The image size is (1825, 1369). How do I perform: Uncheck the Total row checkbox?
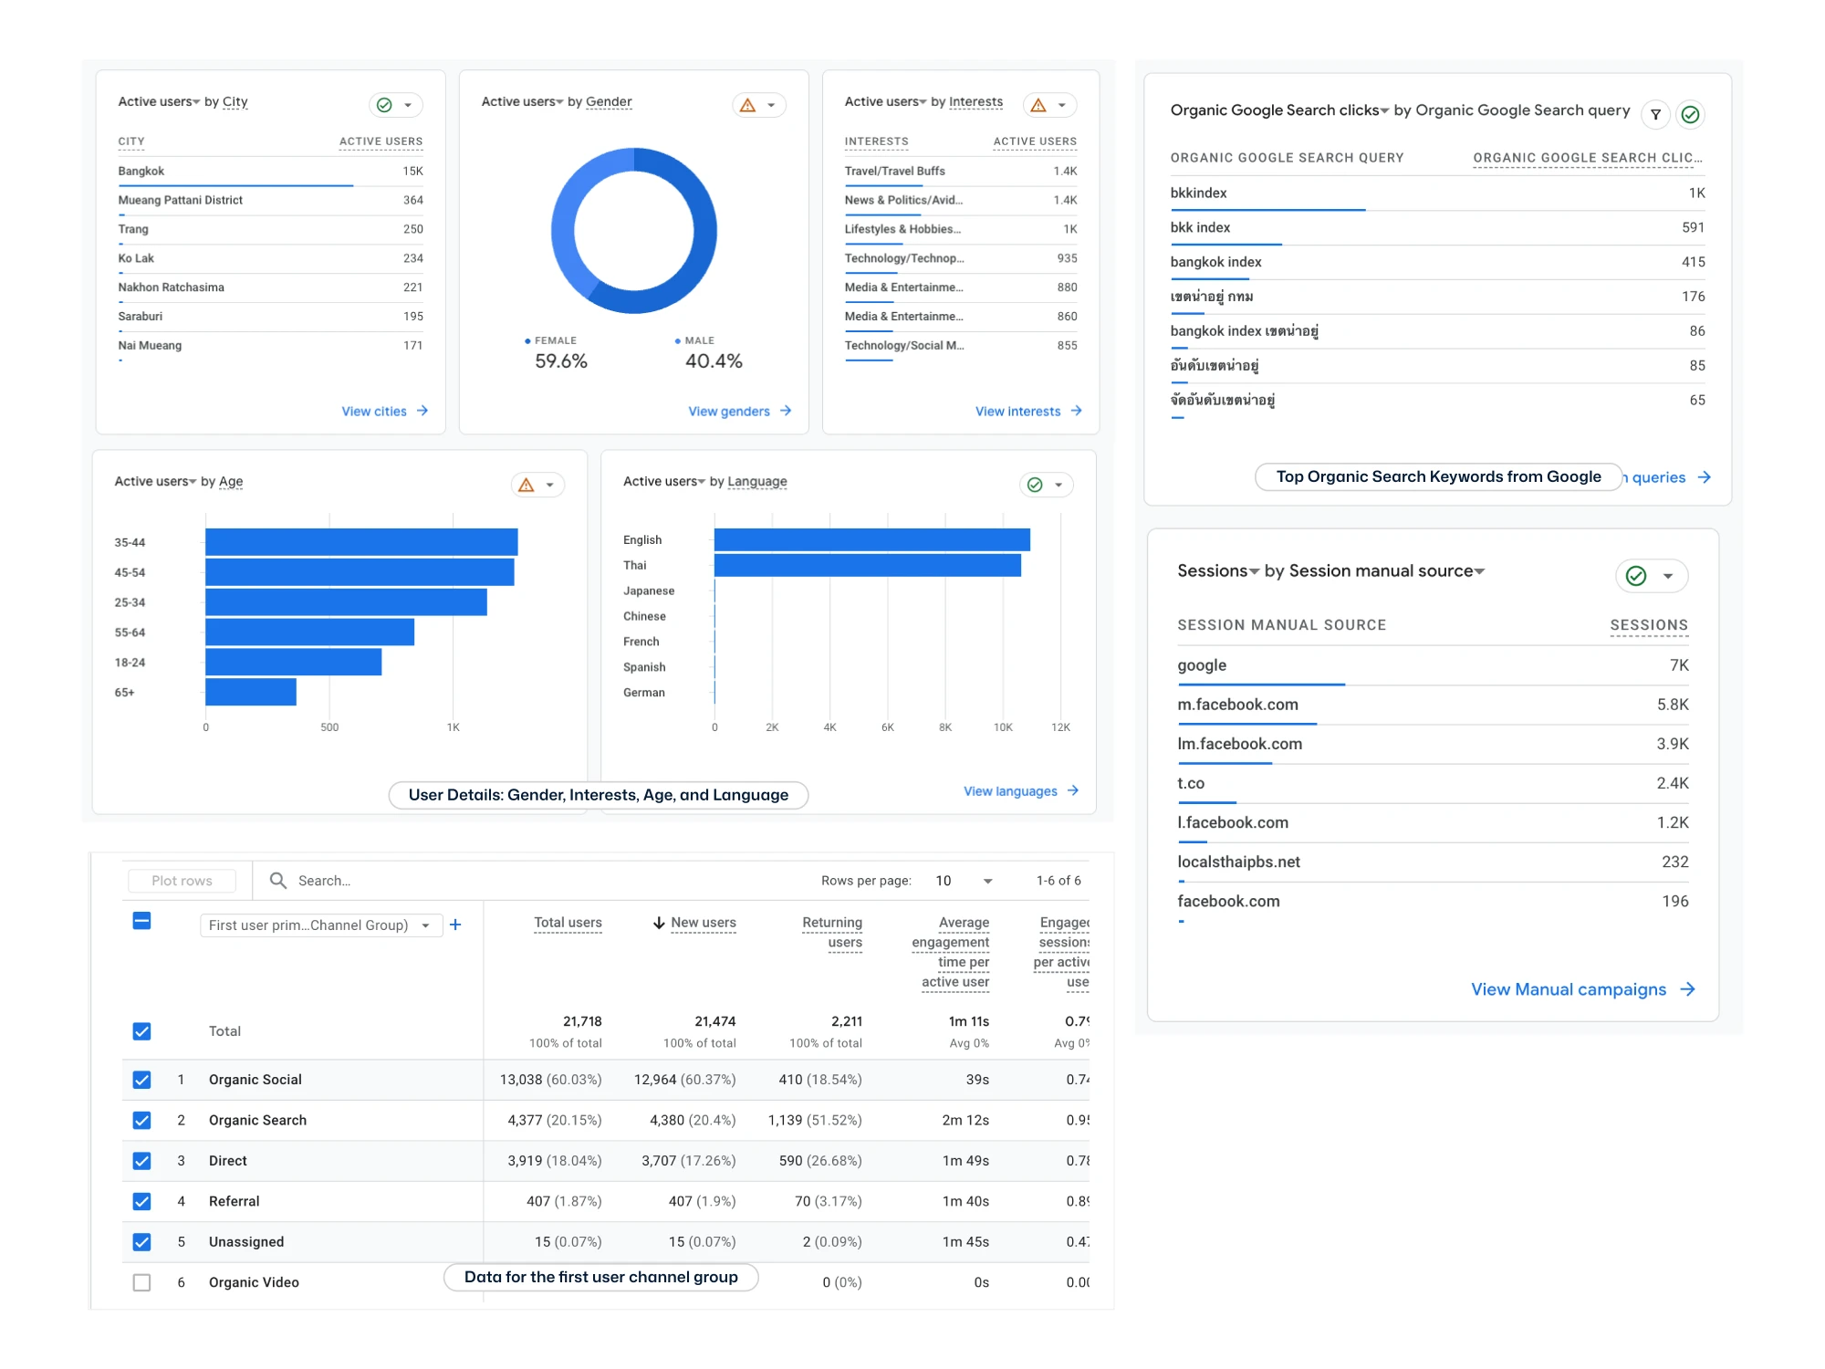[x=141, y=1031]
